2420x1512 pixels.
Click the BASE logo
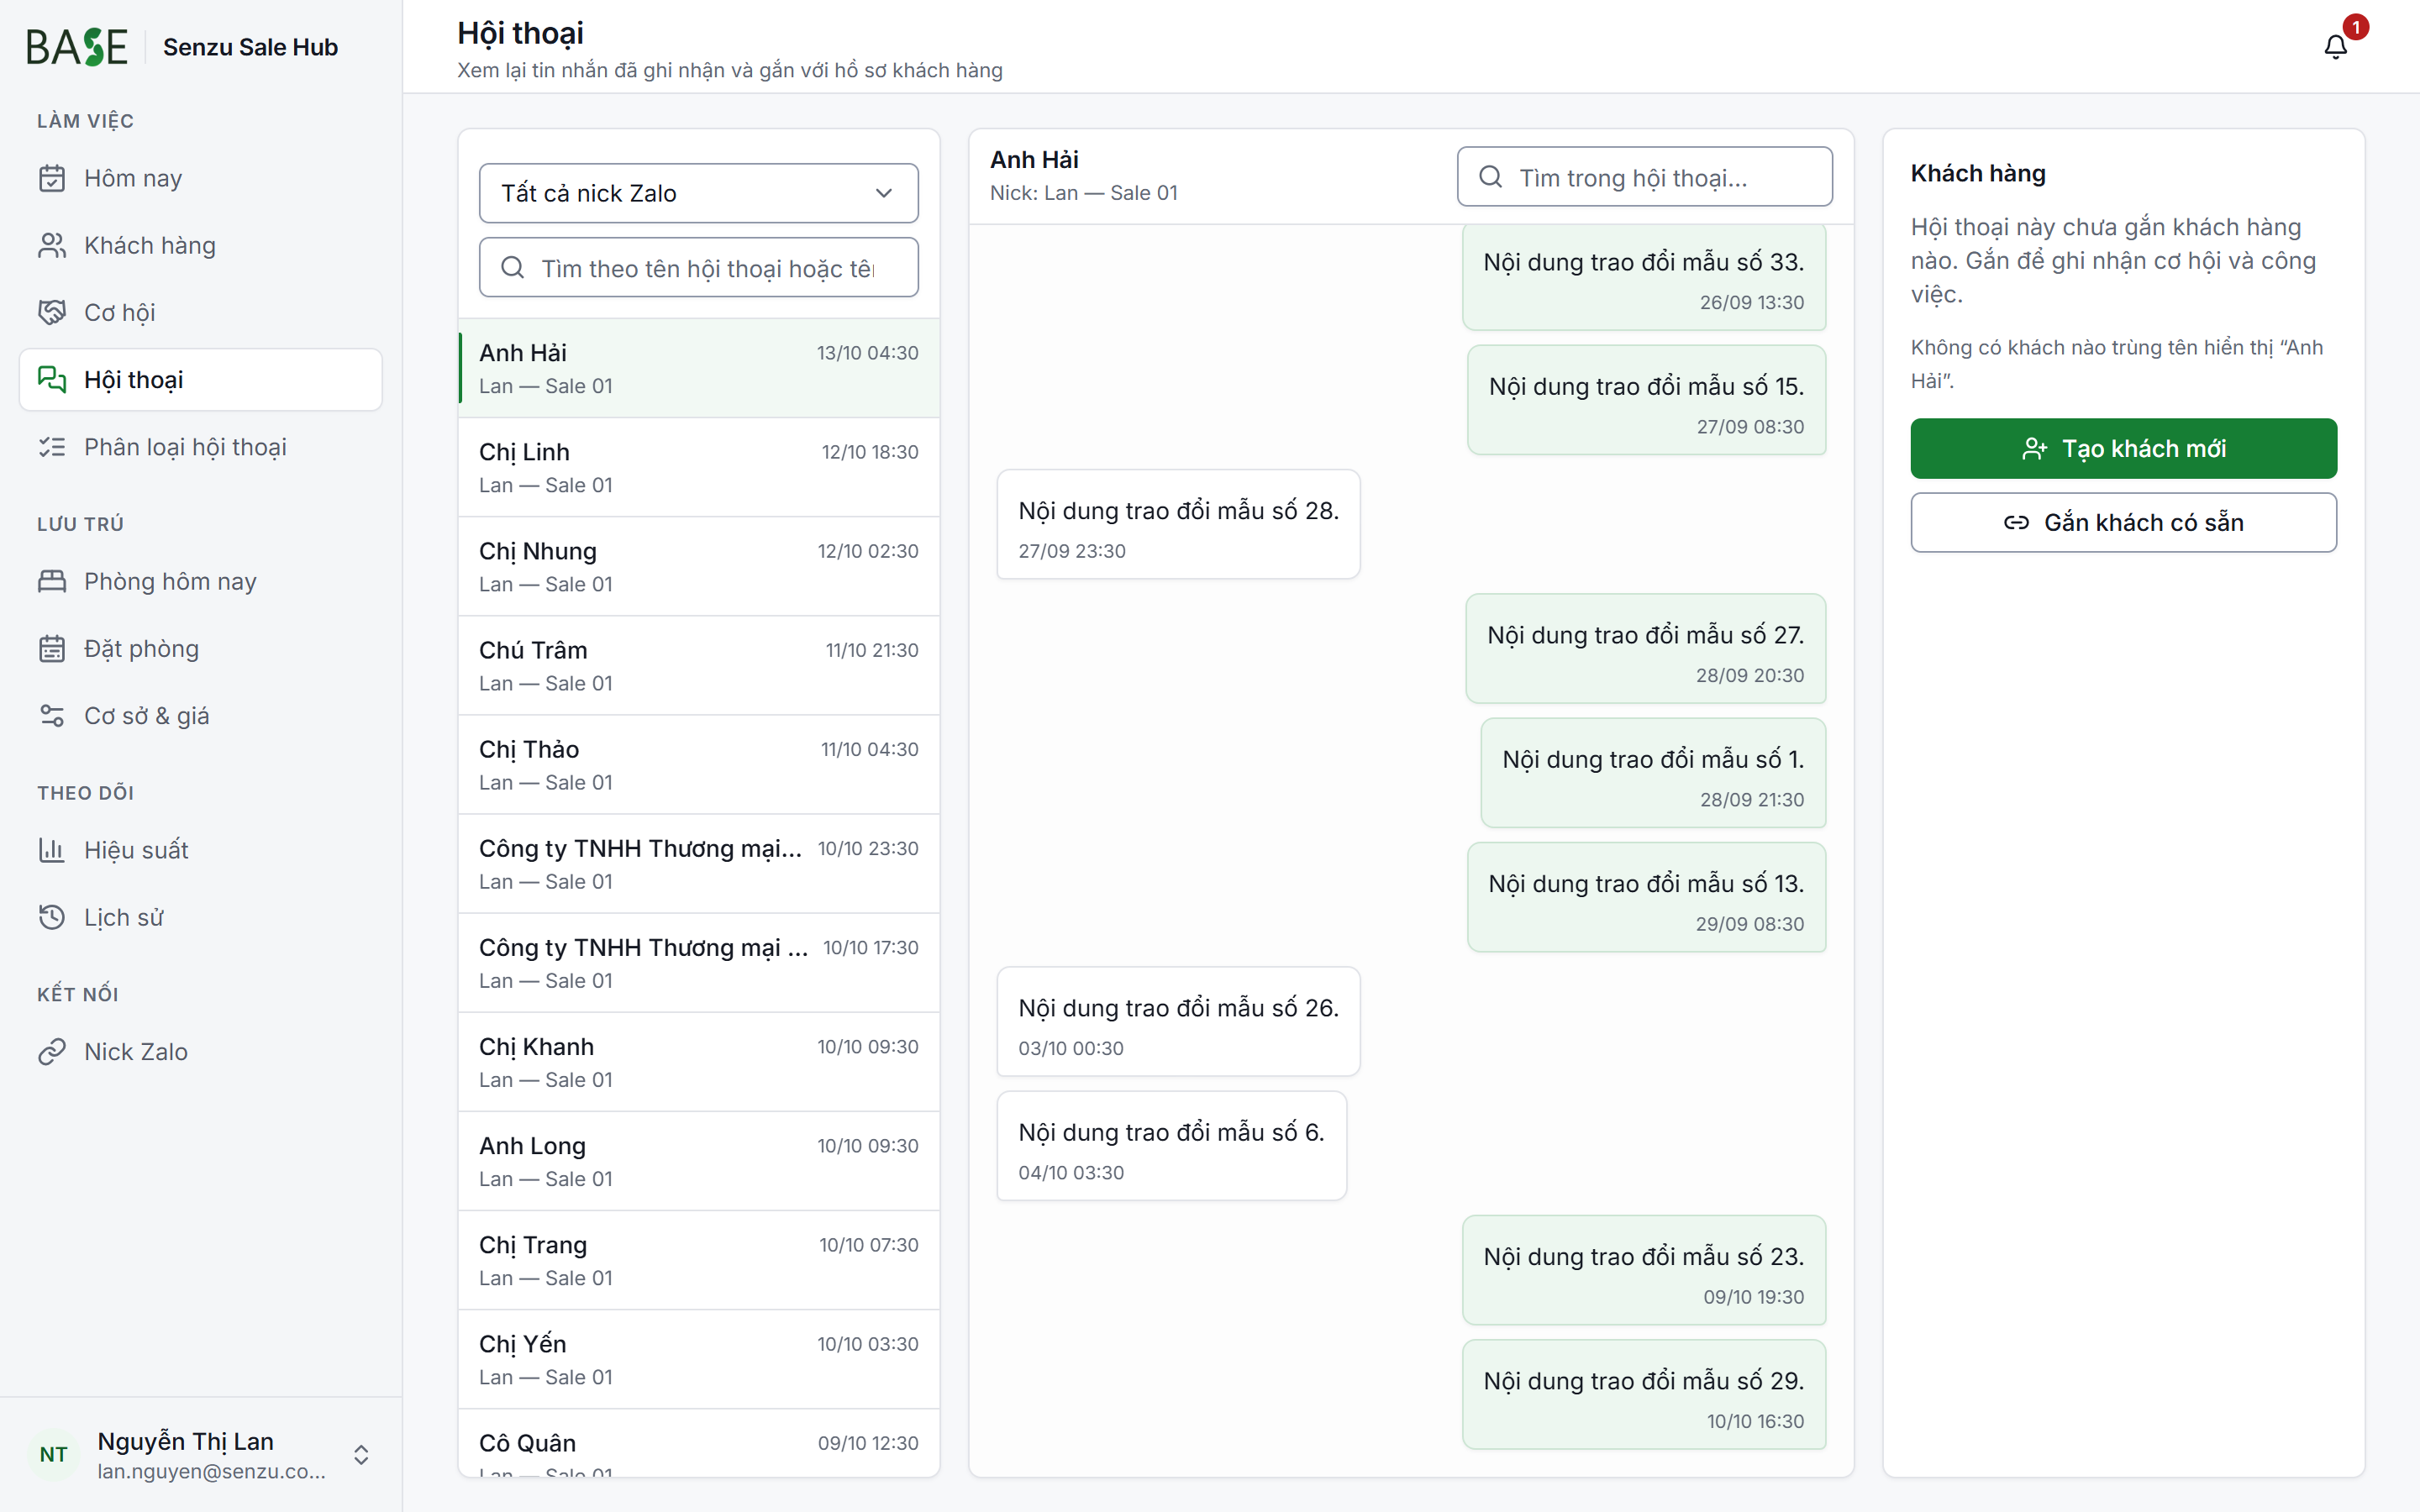77,47
